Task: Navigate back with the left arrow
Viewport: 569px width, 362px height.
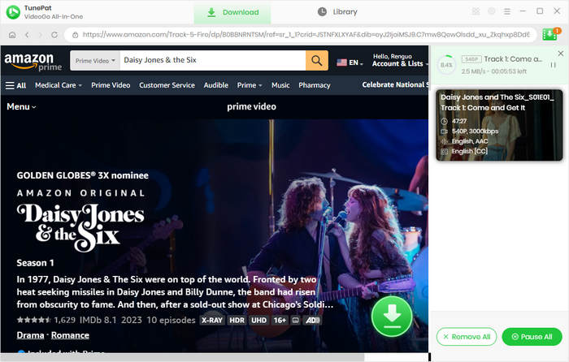Action: pos(27,35)
